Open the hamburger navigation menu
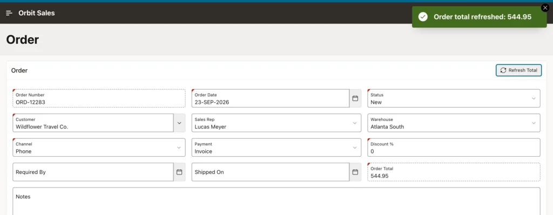Screen dimensions: 553x215 tap(9, 13)
